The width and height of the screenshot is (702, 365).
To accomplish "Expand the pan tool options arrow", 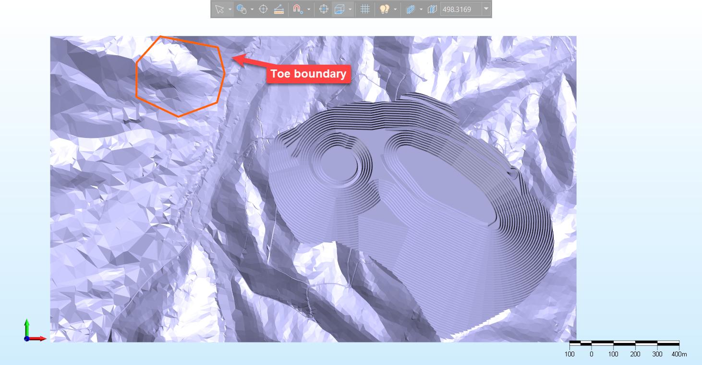I will point(252,9).
